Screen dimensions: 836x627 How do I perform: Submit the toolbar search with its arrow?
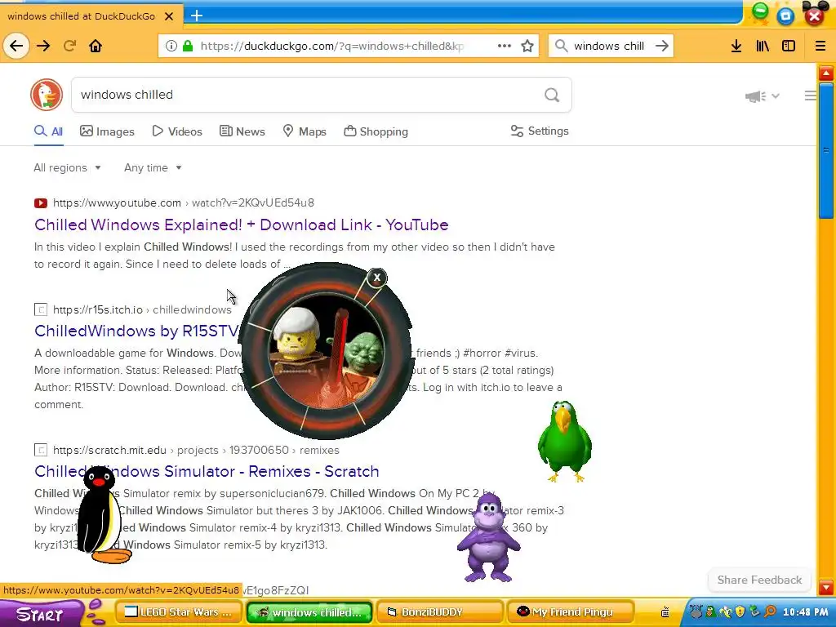(x=662, y=46)
